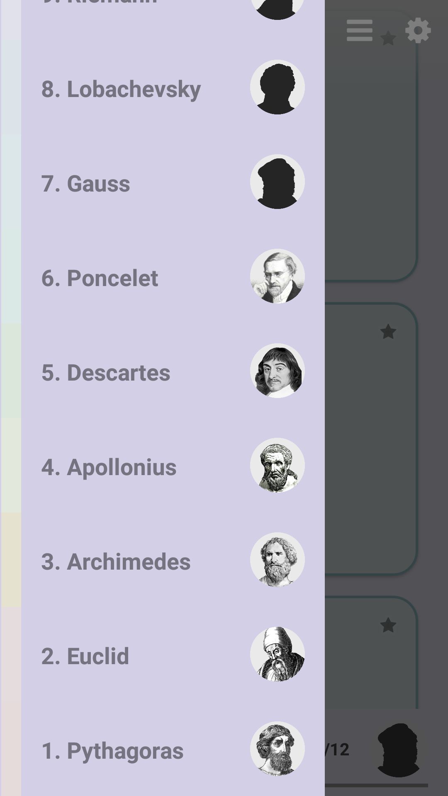The image size is (448, 796).
Task: Tap the star on the middle card
Action: (x=388, y=332)
